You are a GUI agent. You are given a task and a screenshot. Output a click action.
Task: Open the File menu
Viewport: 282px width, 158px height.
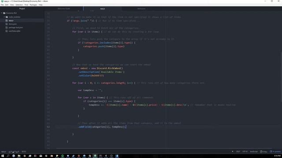click(x=2, y=5)
